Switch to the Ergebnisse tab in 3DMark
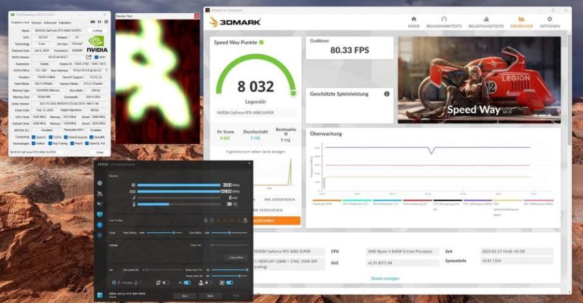583x303 pixels. click(x=522, y=22)
